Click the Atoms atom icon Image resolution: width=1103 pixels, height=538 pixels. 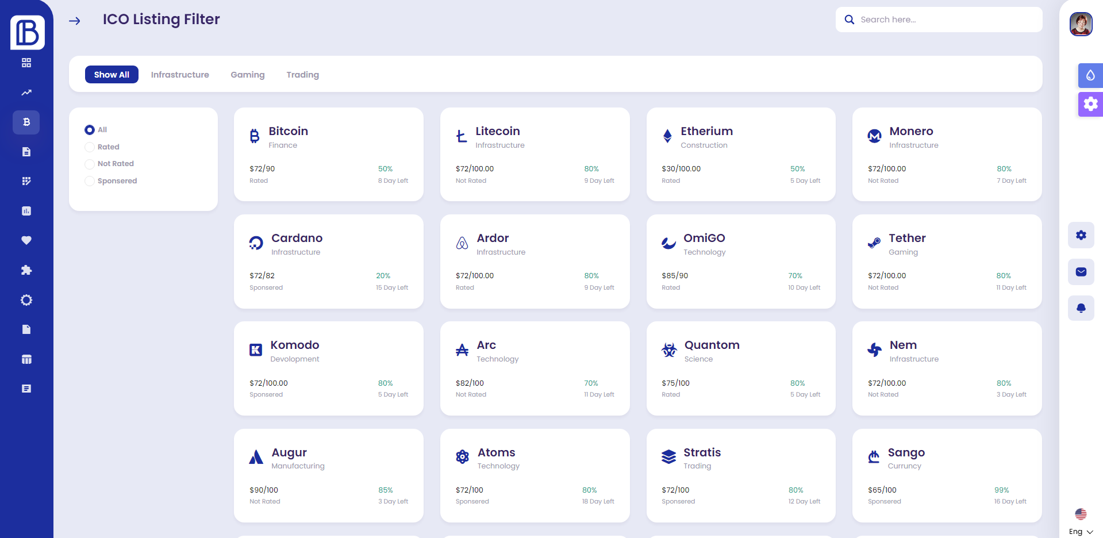click(462, 457)
